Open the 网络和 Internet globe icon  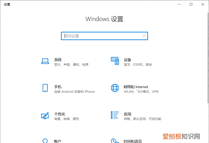(x=115, y=88)
